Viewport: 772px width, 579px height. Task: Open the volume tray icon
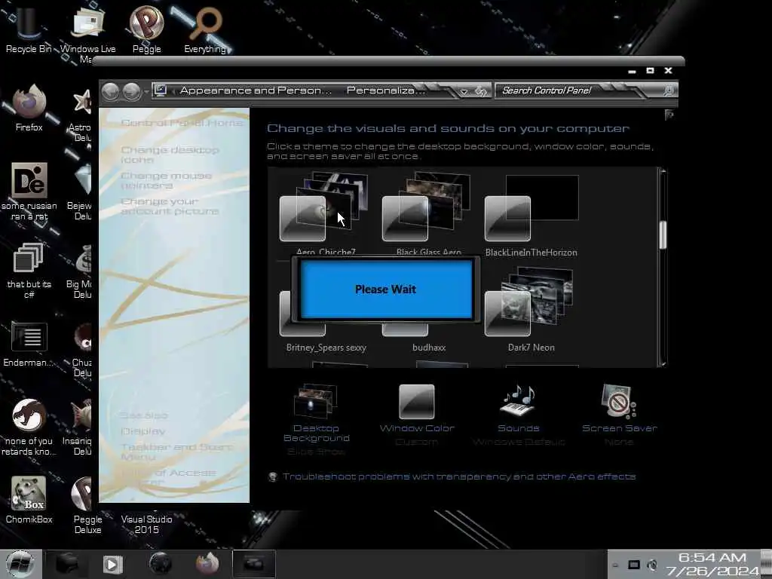652,565
